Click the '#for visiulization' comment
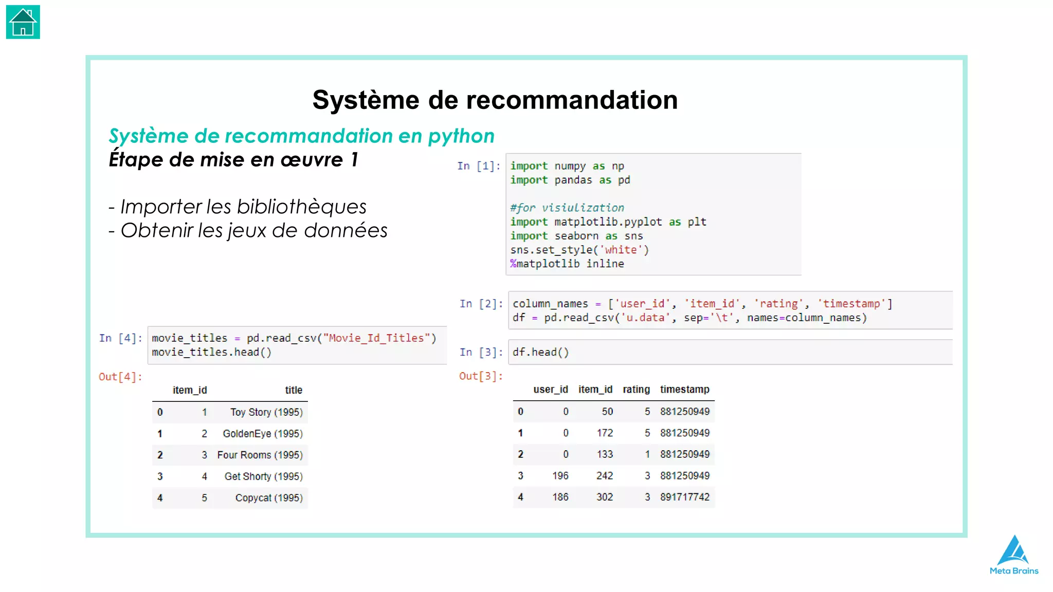 567,208
